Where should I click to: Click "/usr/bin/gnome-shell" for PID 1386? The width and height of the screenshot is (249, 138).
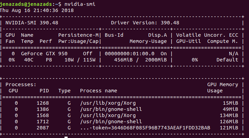pos(111,109)
